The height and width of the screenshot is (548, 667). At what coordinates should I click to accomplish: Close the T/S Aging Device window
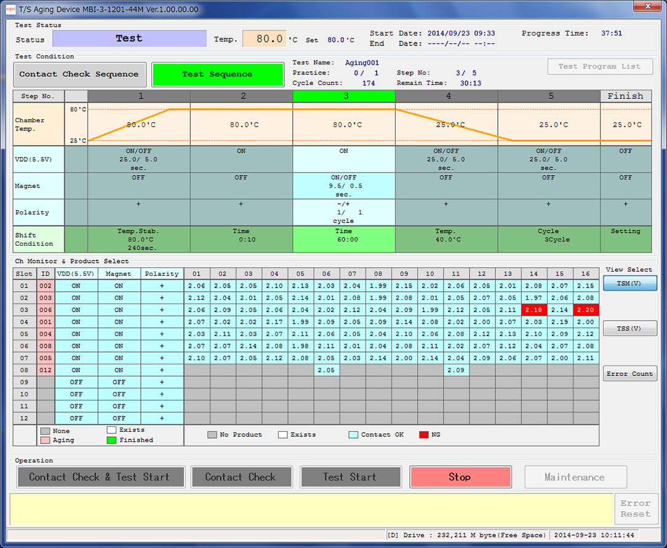[647, 6]
